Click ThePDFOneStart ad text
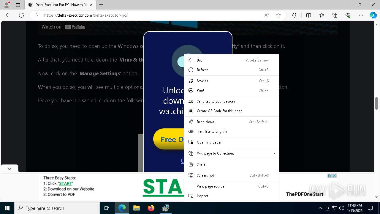This screenshot has height=214, width=380. click(305, 194)
